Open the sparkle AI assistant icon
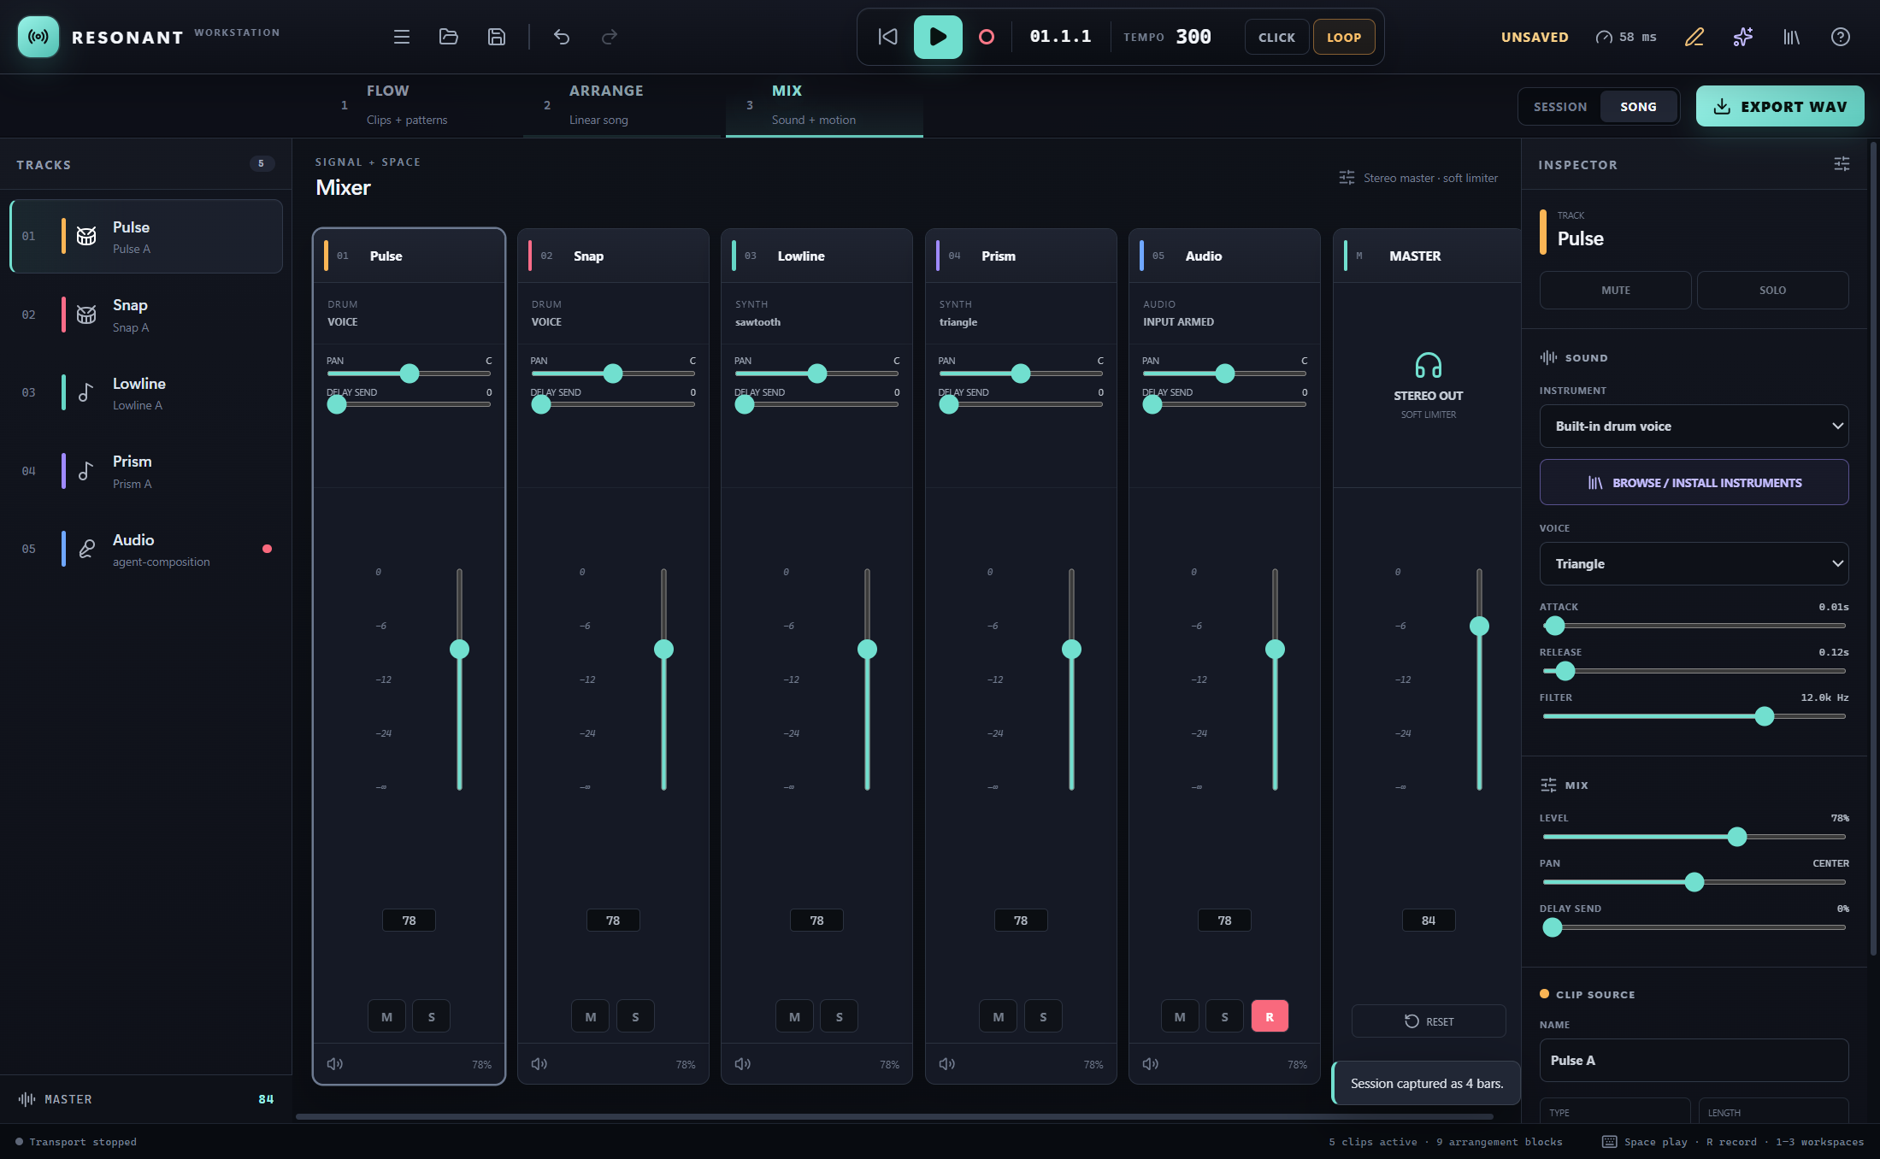Image resolution: width=1880 pixels, height=1159 pixels. (x=1743, y=37)
